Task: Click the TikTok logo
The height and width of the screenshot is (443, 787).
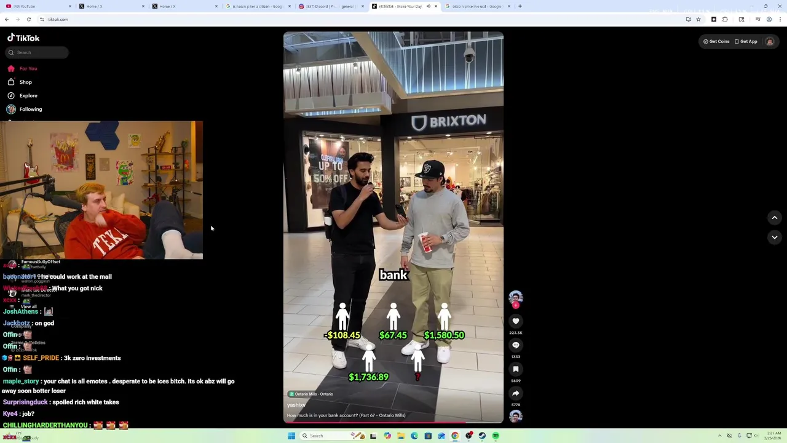Action: pos(23,38)
